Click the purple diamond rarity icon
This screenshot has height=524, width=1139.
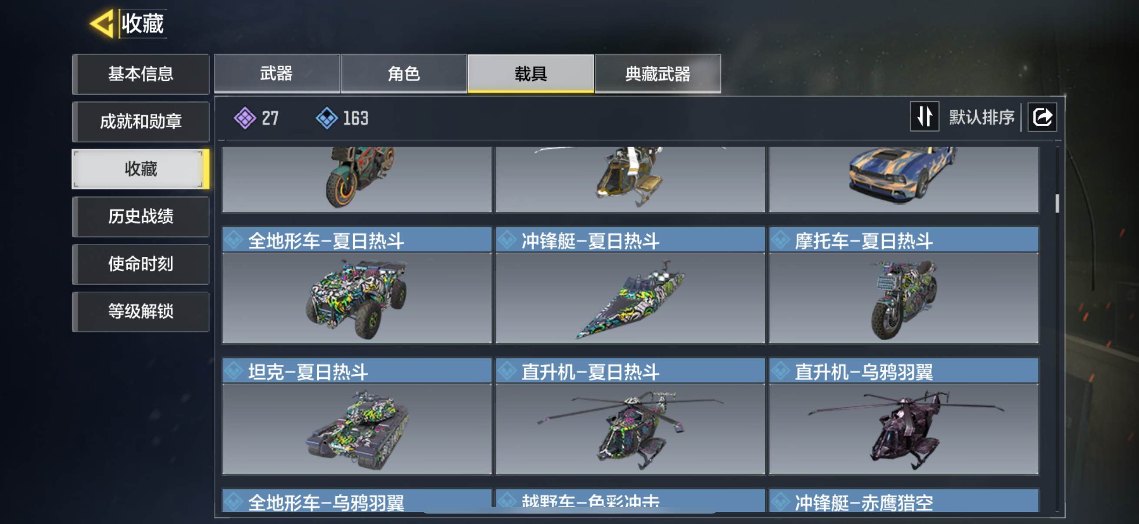pyautogui.click(x=245, y=118)
